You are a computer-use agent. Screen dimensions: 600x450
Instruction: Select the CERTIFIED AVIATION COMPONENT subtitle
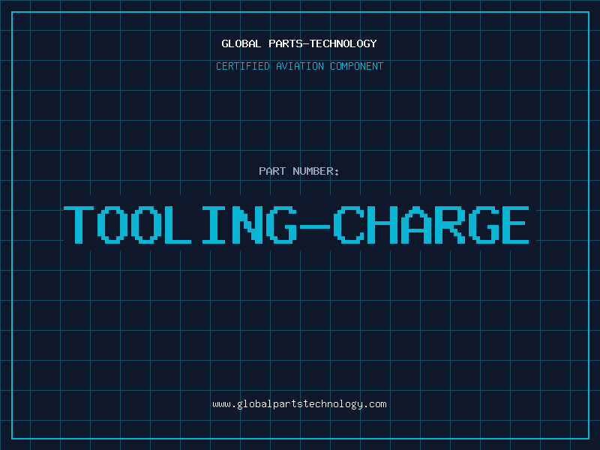click(299, 66)
